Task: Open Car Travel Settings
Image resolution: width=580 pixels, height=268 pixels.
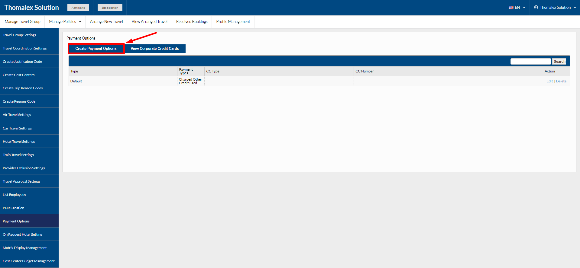Action: [29, 128]
